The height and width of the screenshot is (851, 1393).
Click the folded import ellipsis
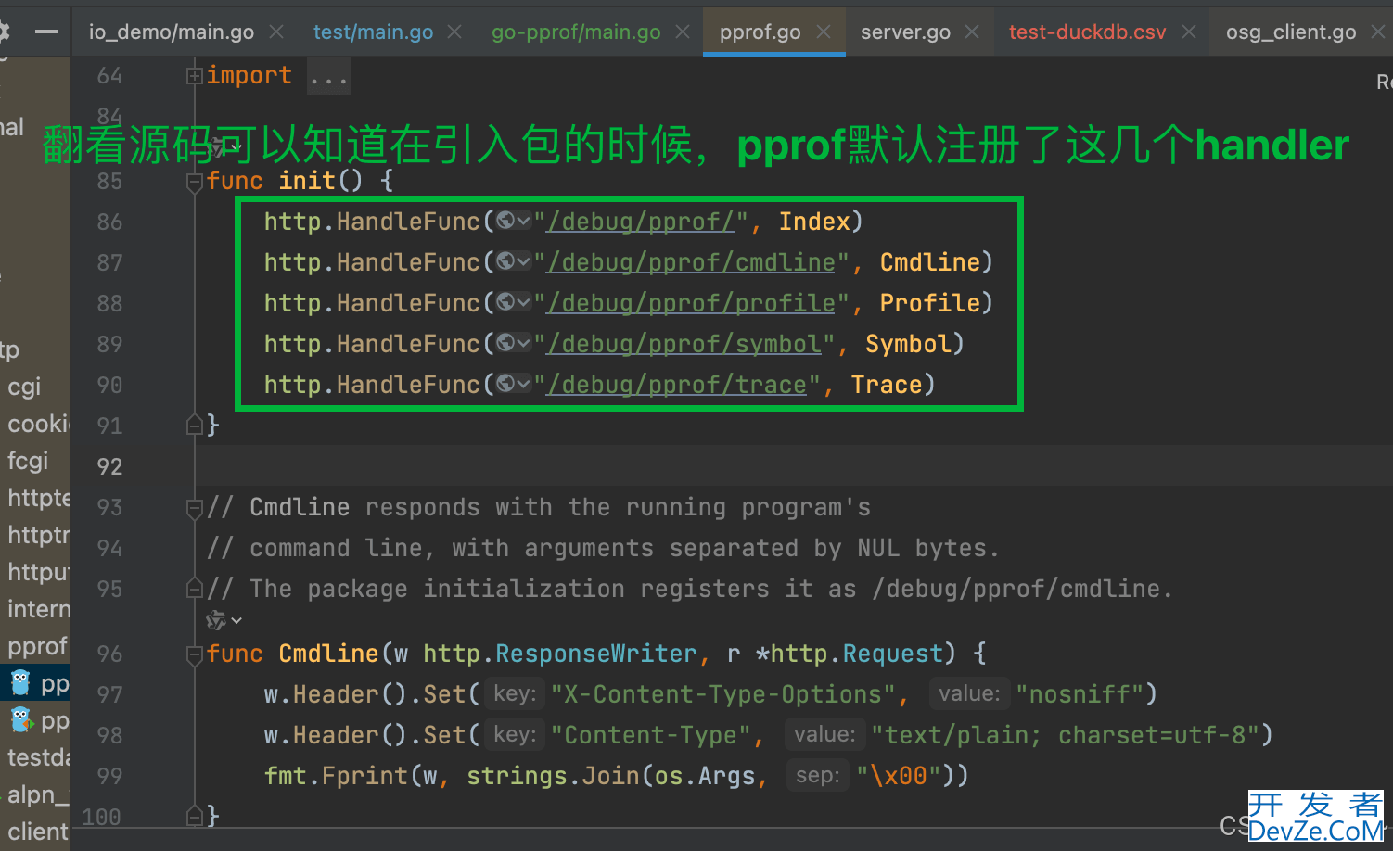(x=329, y=76)
